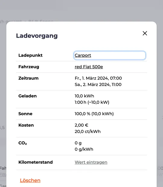Screen dimensions: 163x187
Task: Click the duration 1:00 h (~10,0 kW)
Action: (92, 102)
